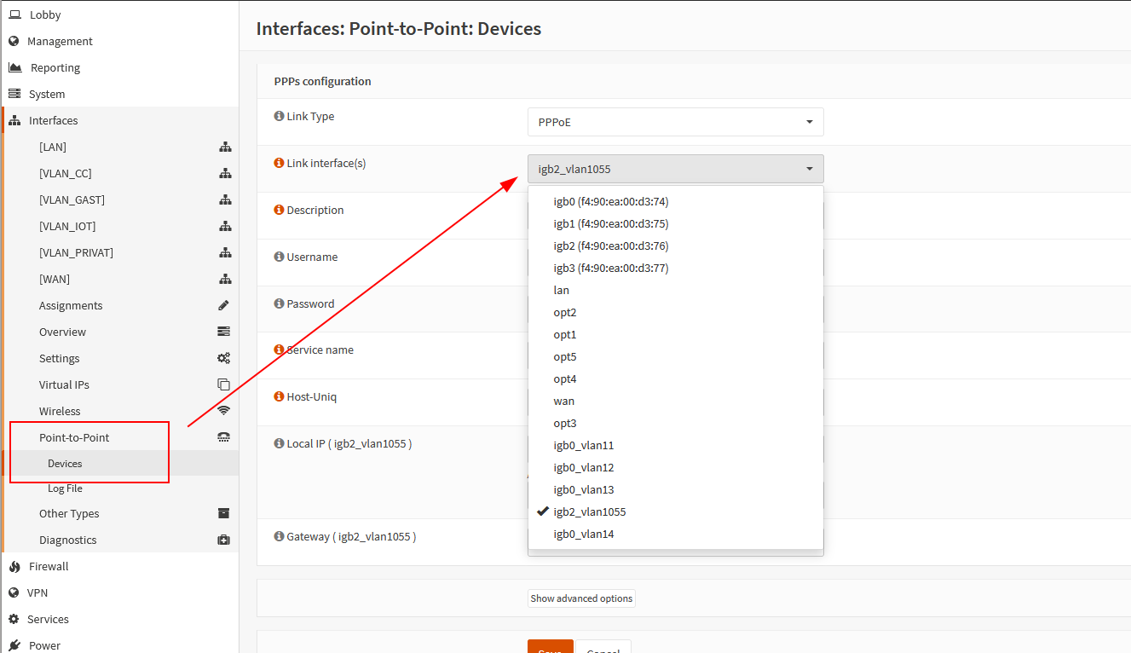Open the [VLAN_GAST] interface entry

pos(72,199)
